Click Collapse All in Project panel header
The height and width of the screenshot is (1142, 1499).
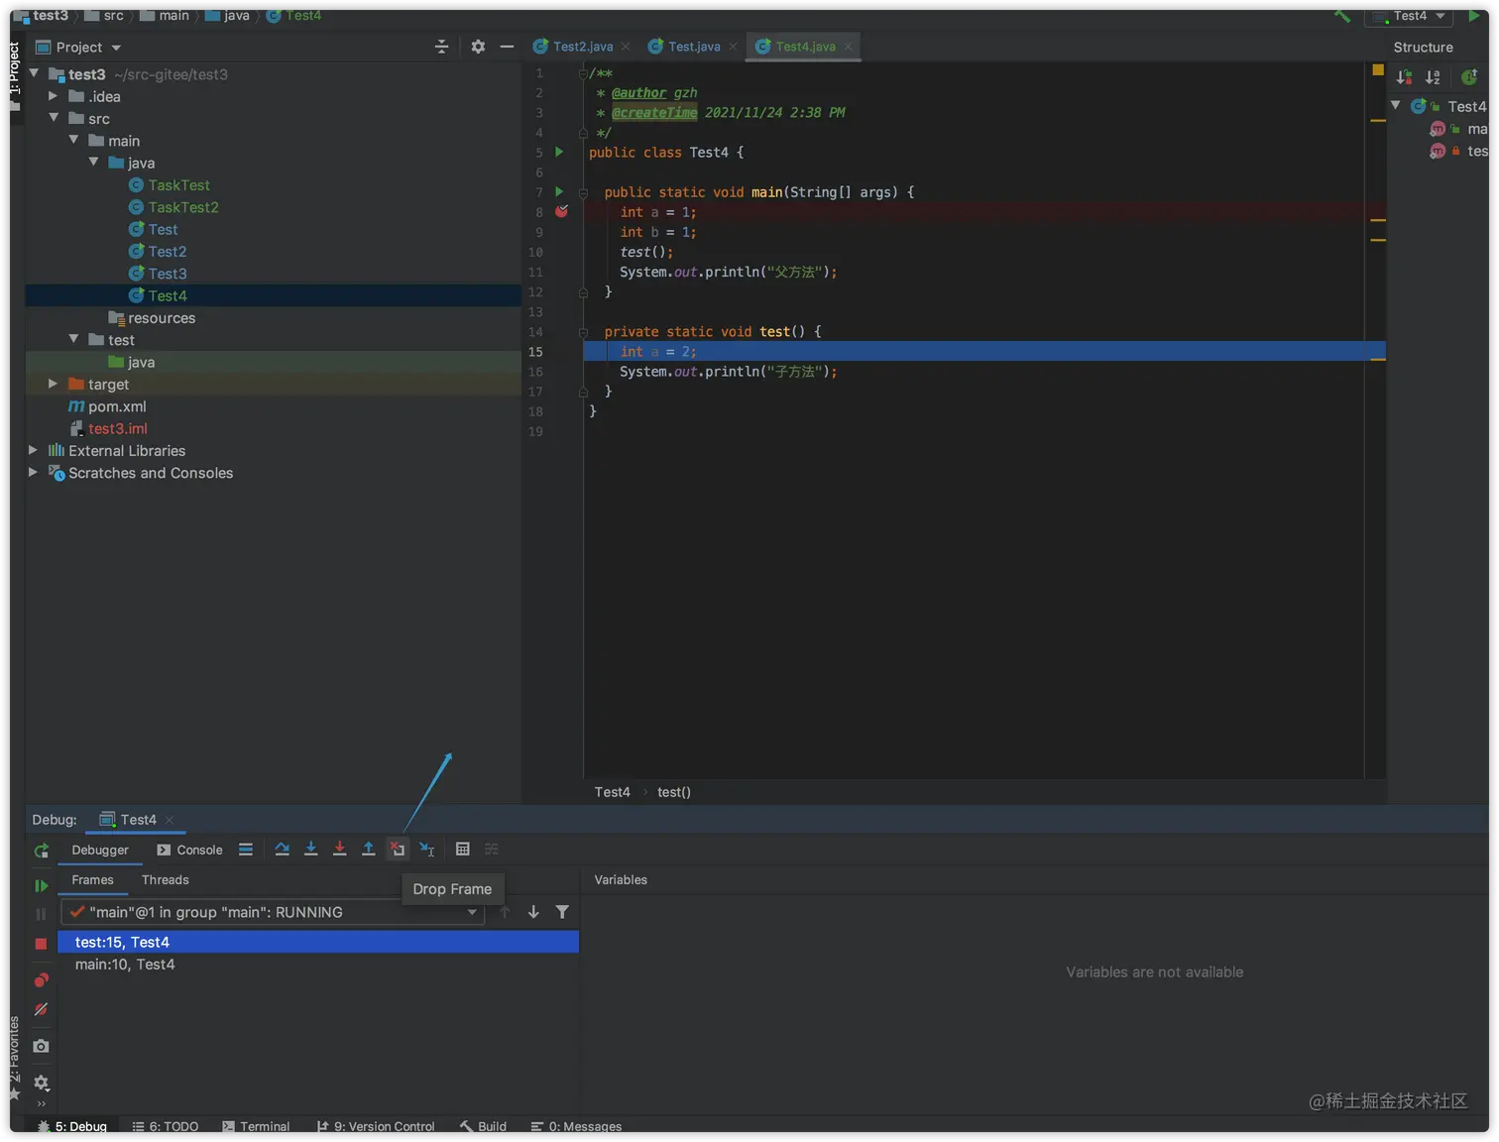[442, 47]
